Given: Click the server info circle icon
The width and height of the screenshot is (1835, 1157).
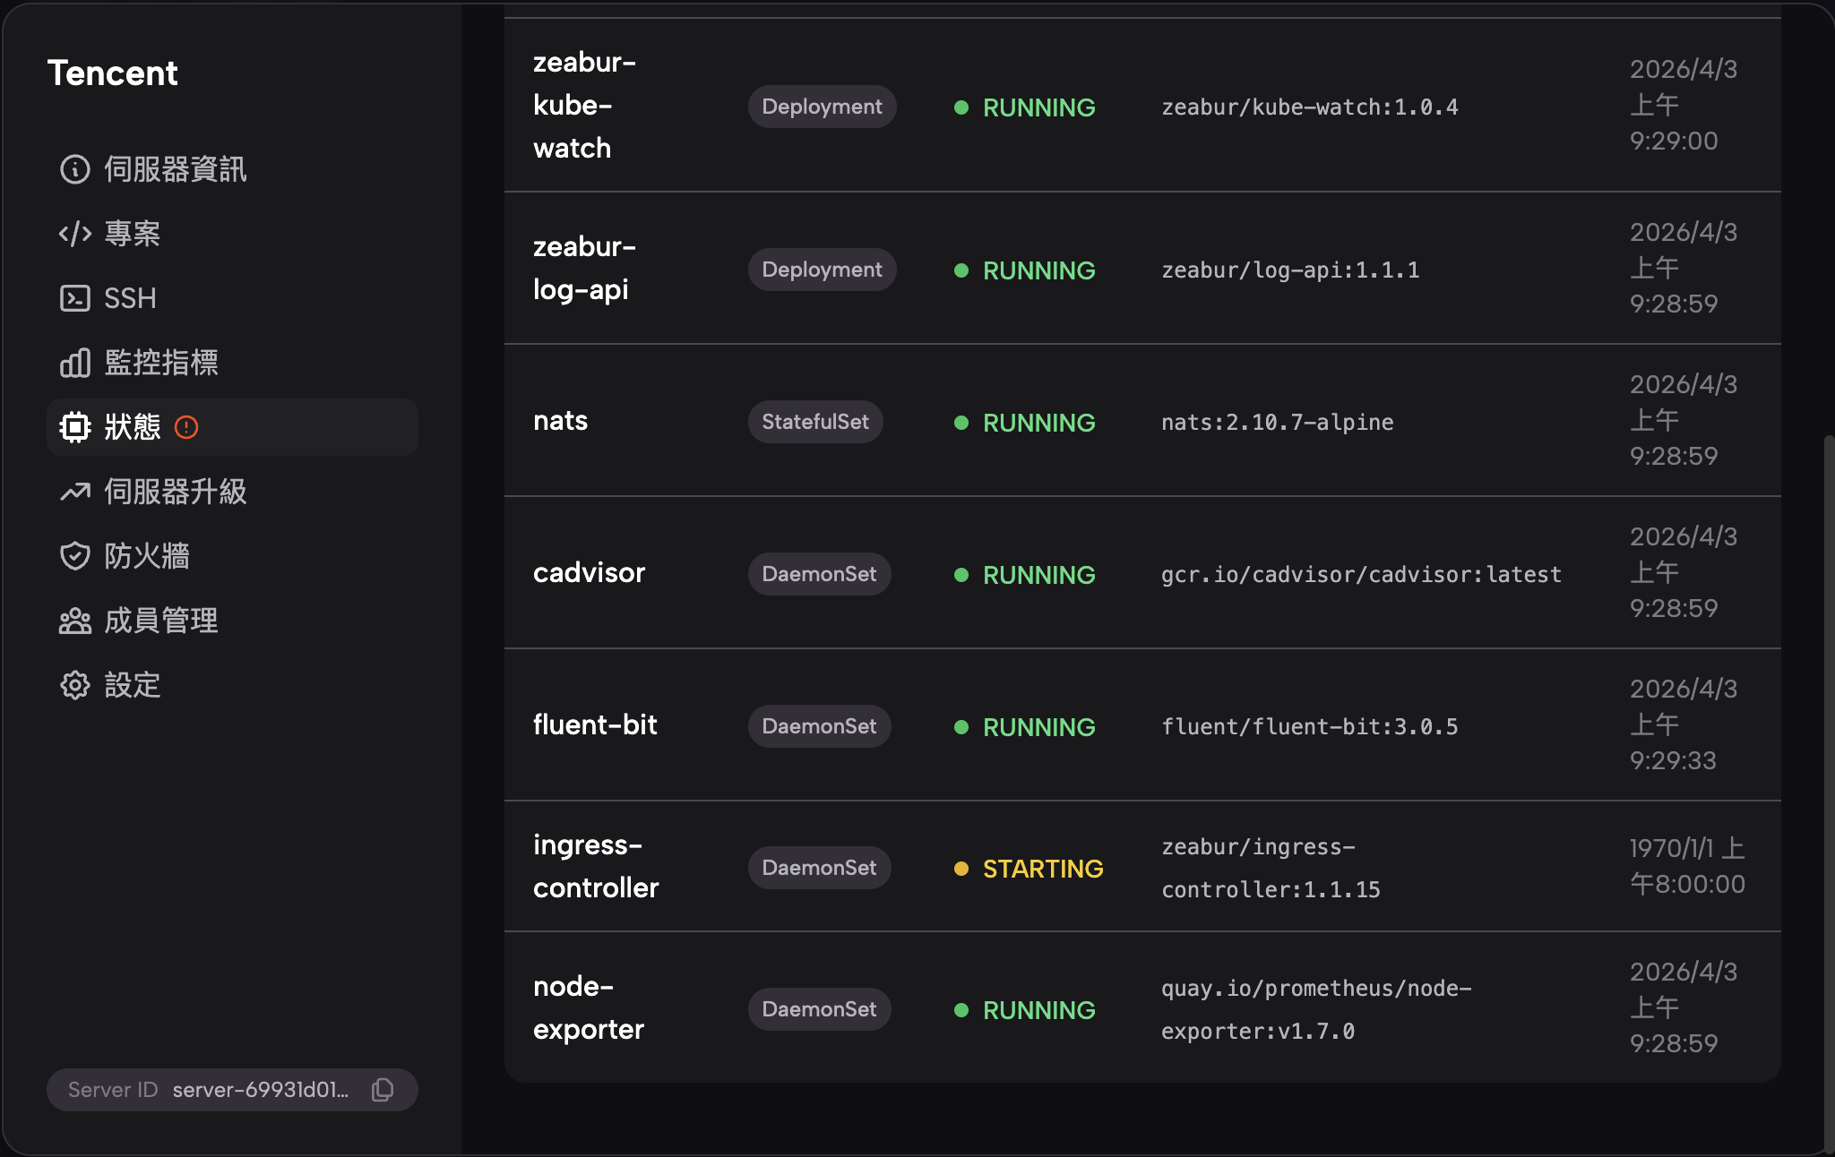Looking at the screenshot, I should [75, 169].
